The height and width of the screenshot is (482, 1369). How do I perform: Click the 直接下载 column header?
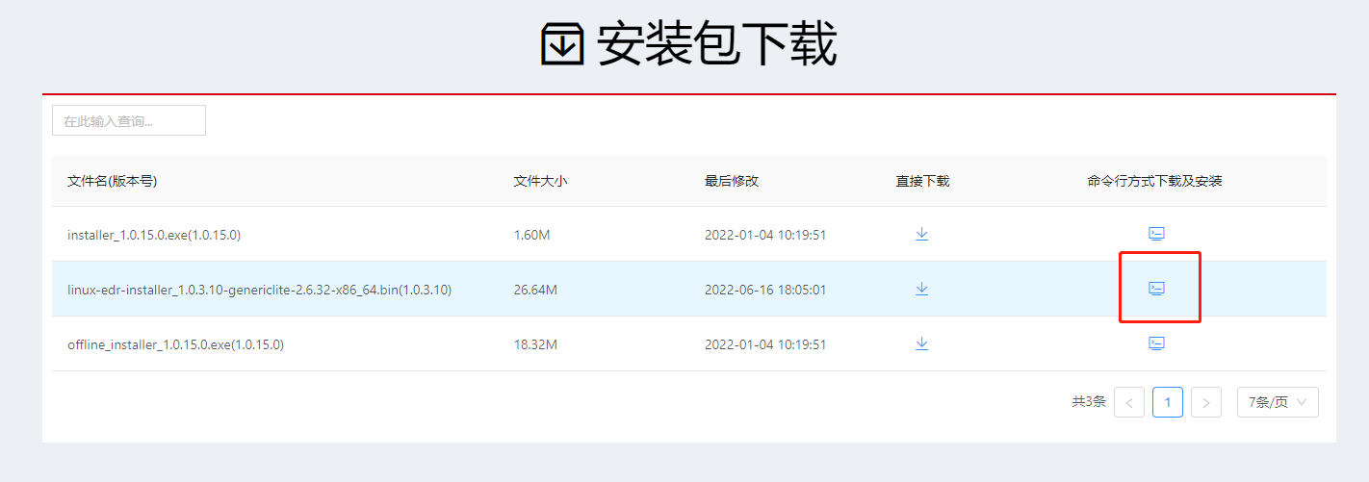(922, 181)
